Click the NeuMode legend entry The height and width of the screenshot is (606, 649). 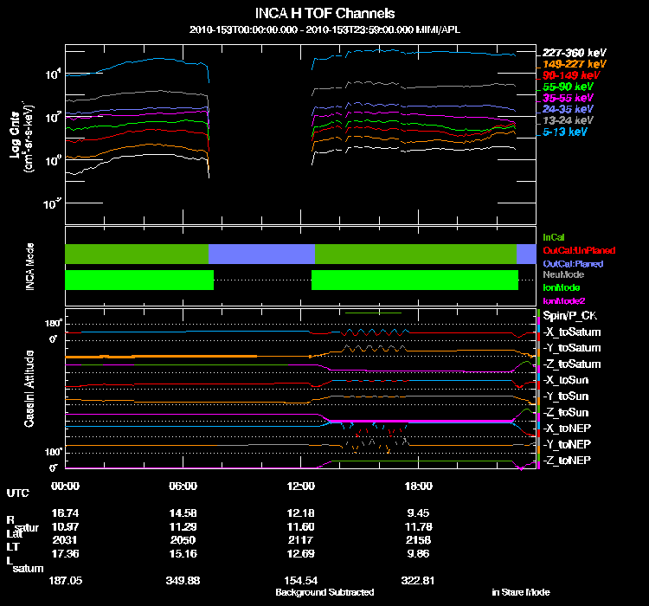(562, 274)
